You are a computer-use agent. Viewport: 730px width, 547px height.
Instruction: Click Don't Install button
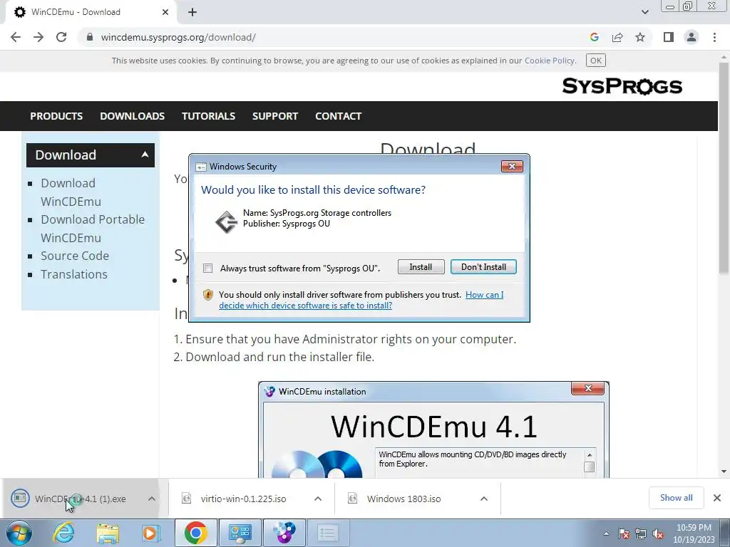click(483, 267)
